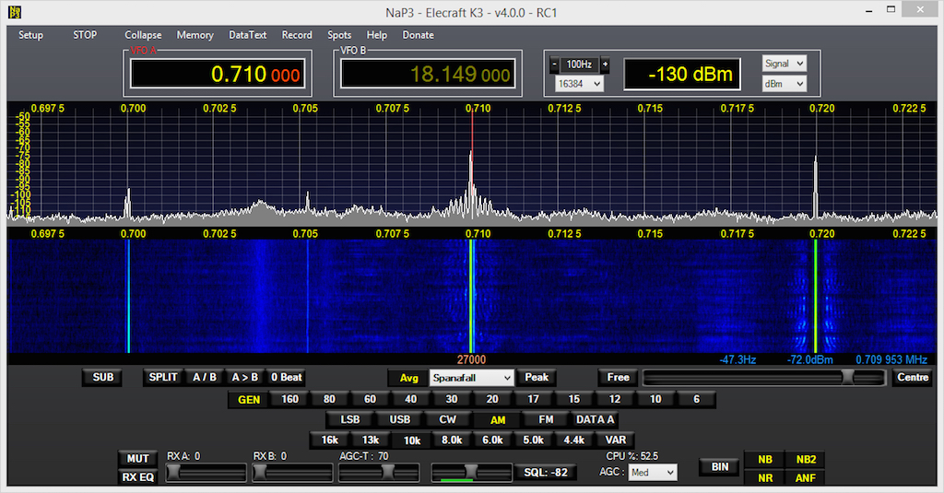Select the 40 meter band button
Viewport: 944px width, 493px height.
click(x=410, y=399)
